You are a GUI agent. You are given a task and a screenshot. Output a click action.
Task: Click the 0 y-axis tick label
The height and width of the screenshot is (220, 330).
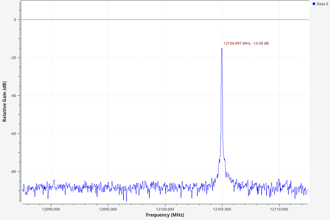coord(15,20)
